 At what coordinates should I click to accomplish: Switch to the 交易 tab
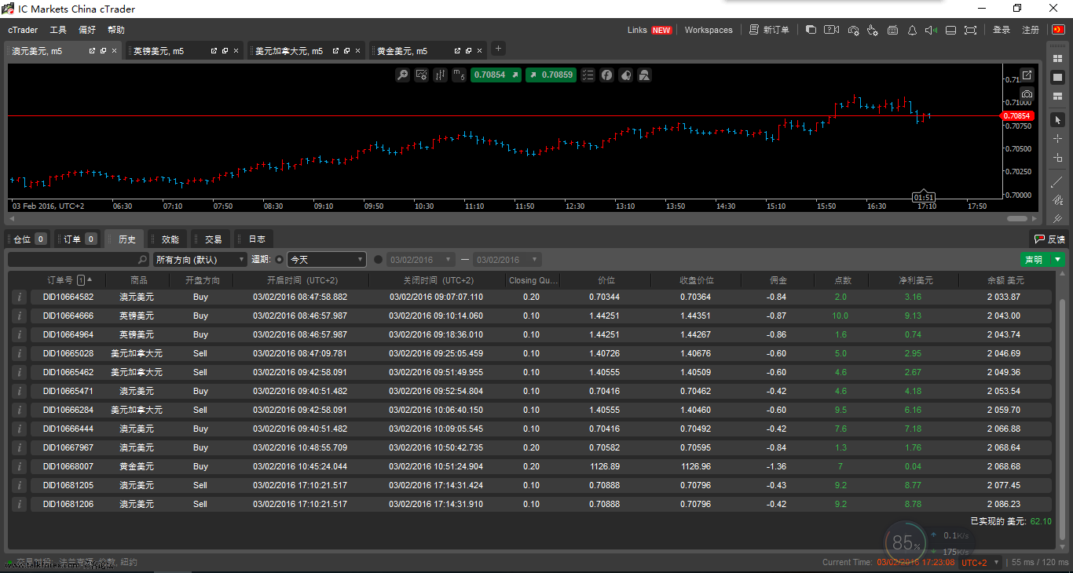(211, 239)
